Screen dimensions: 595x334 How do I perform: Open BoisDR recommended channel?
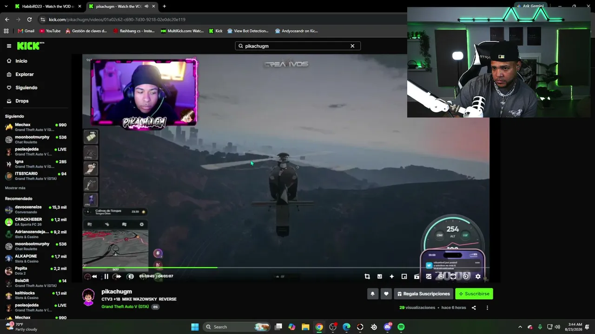tap(35, 283)
